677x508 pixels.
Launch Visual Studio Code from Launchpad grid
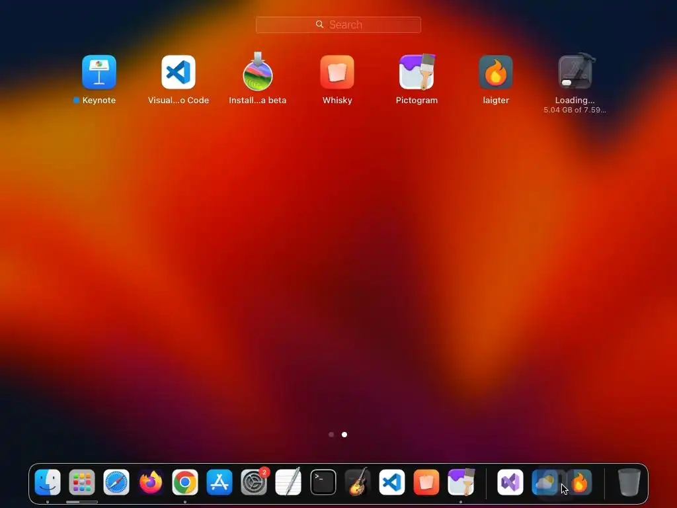click(179, 71)
